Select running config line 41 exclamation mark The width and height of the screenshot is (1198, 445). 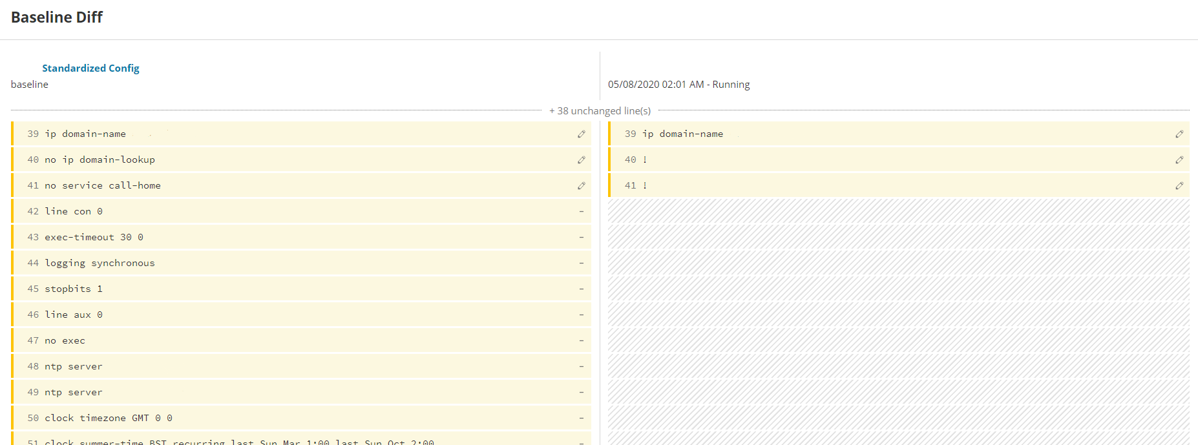(x=645, y=185)
